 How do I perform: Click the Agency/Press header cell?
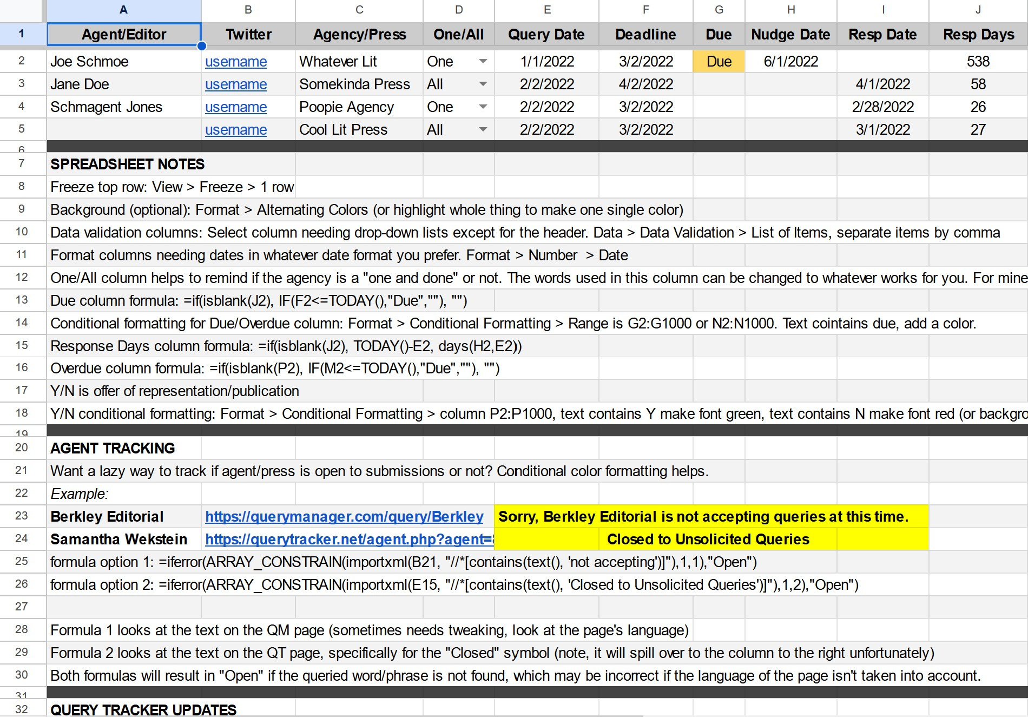(x=359, y=35)
